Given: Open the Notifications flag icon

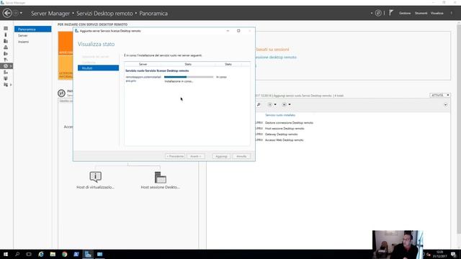Looking at the screenshot, I should tap(391, 13).
